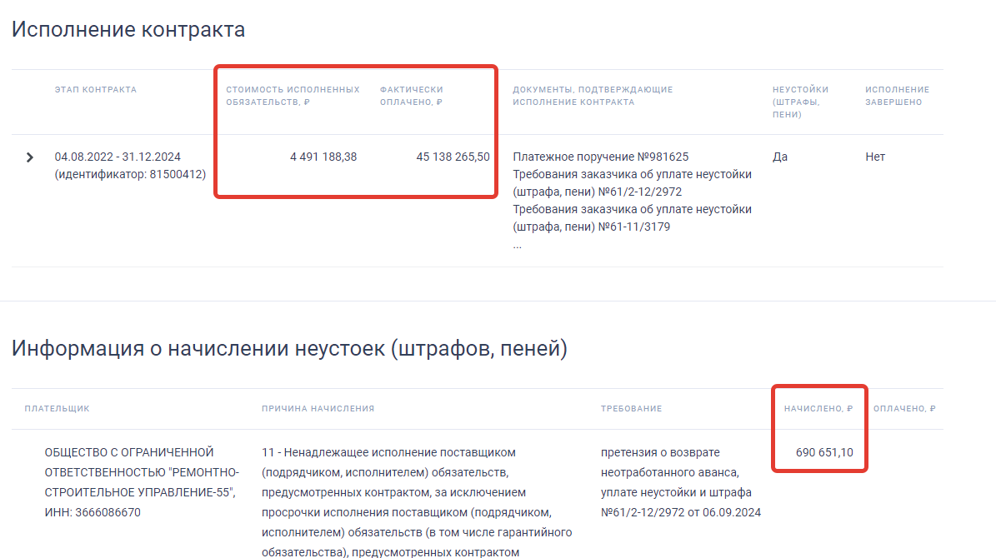Viewport: 996px width, 558px height.
Task: Click the 'Стоимость исполненных обязательств' column header
Action: point(293,96)
